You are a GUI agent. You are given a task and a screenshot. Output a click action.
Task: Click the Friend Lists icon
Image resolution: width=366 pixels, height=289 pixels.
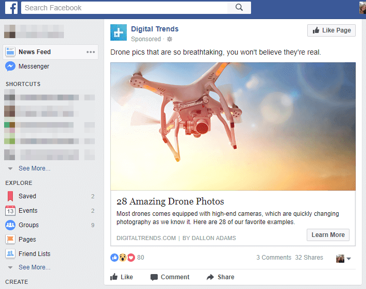10,254
